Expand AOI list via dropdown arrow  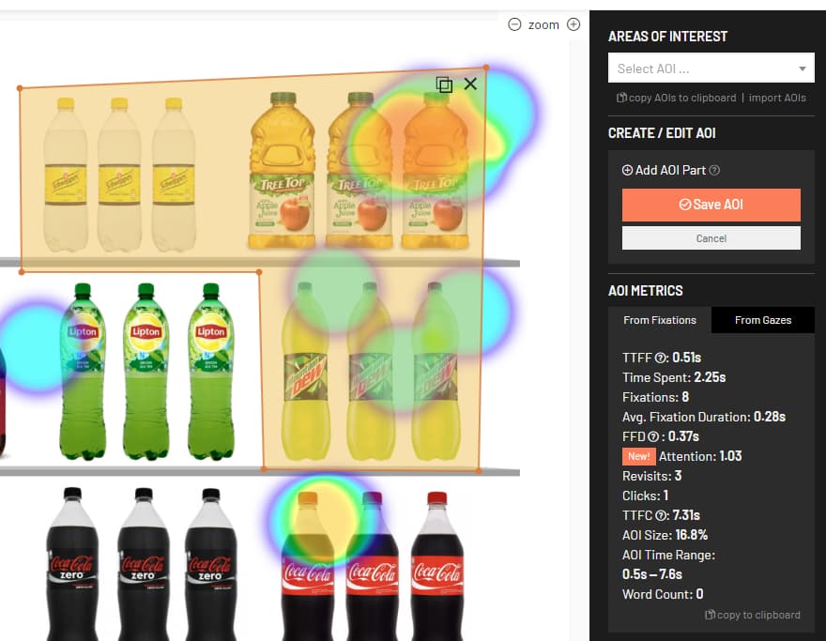[802, 69]
